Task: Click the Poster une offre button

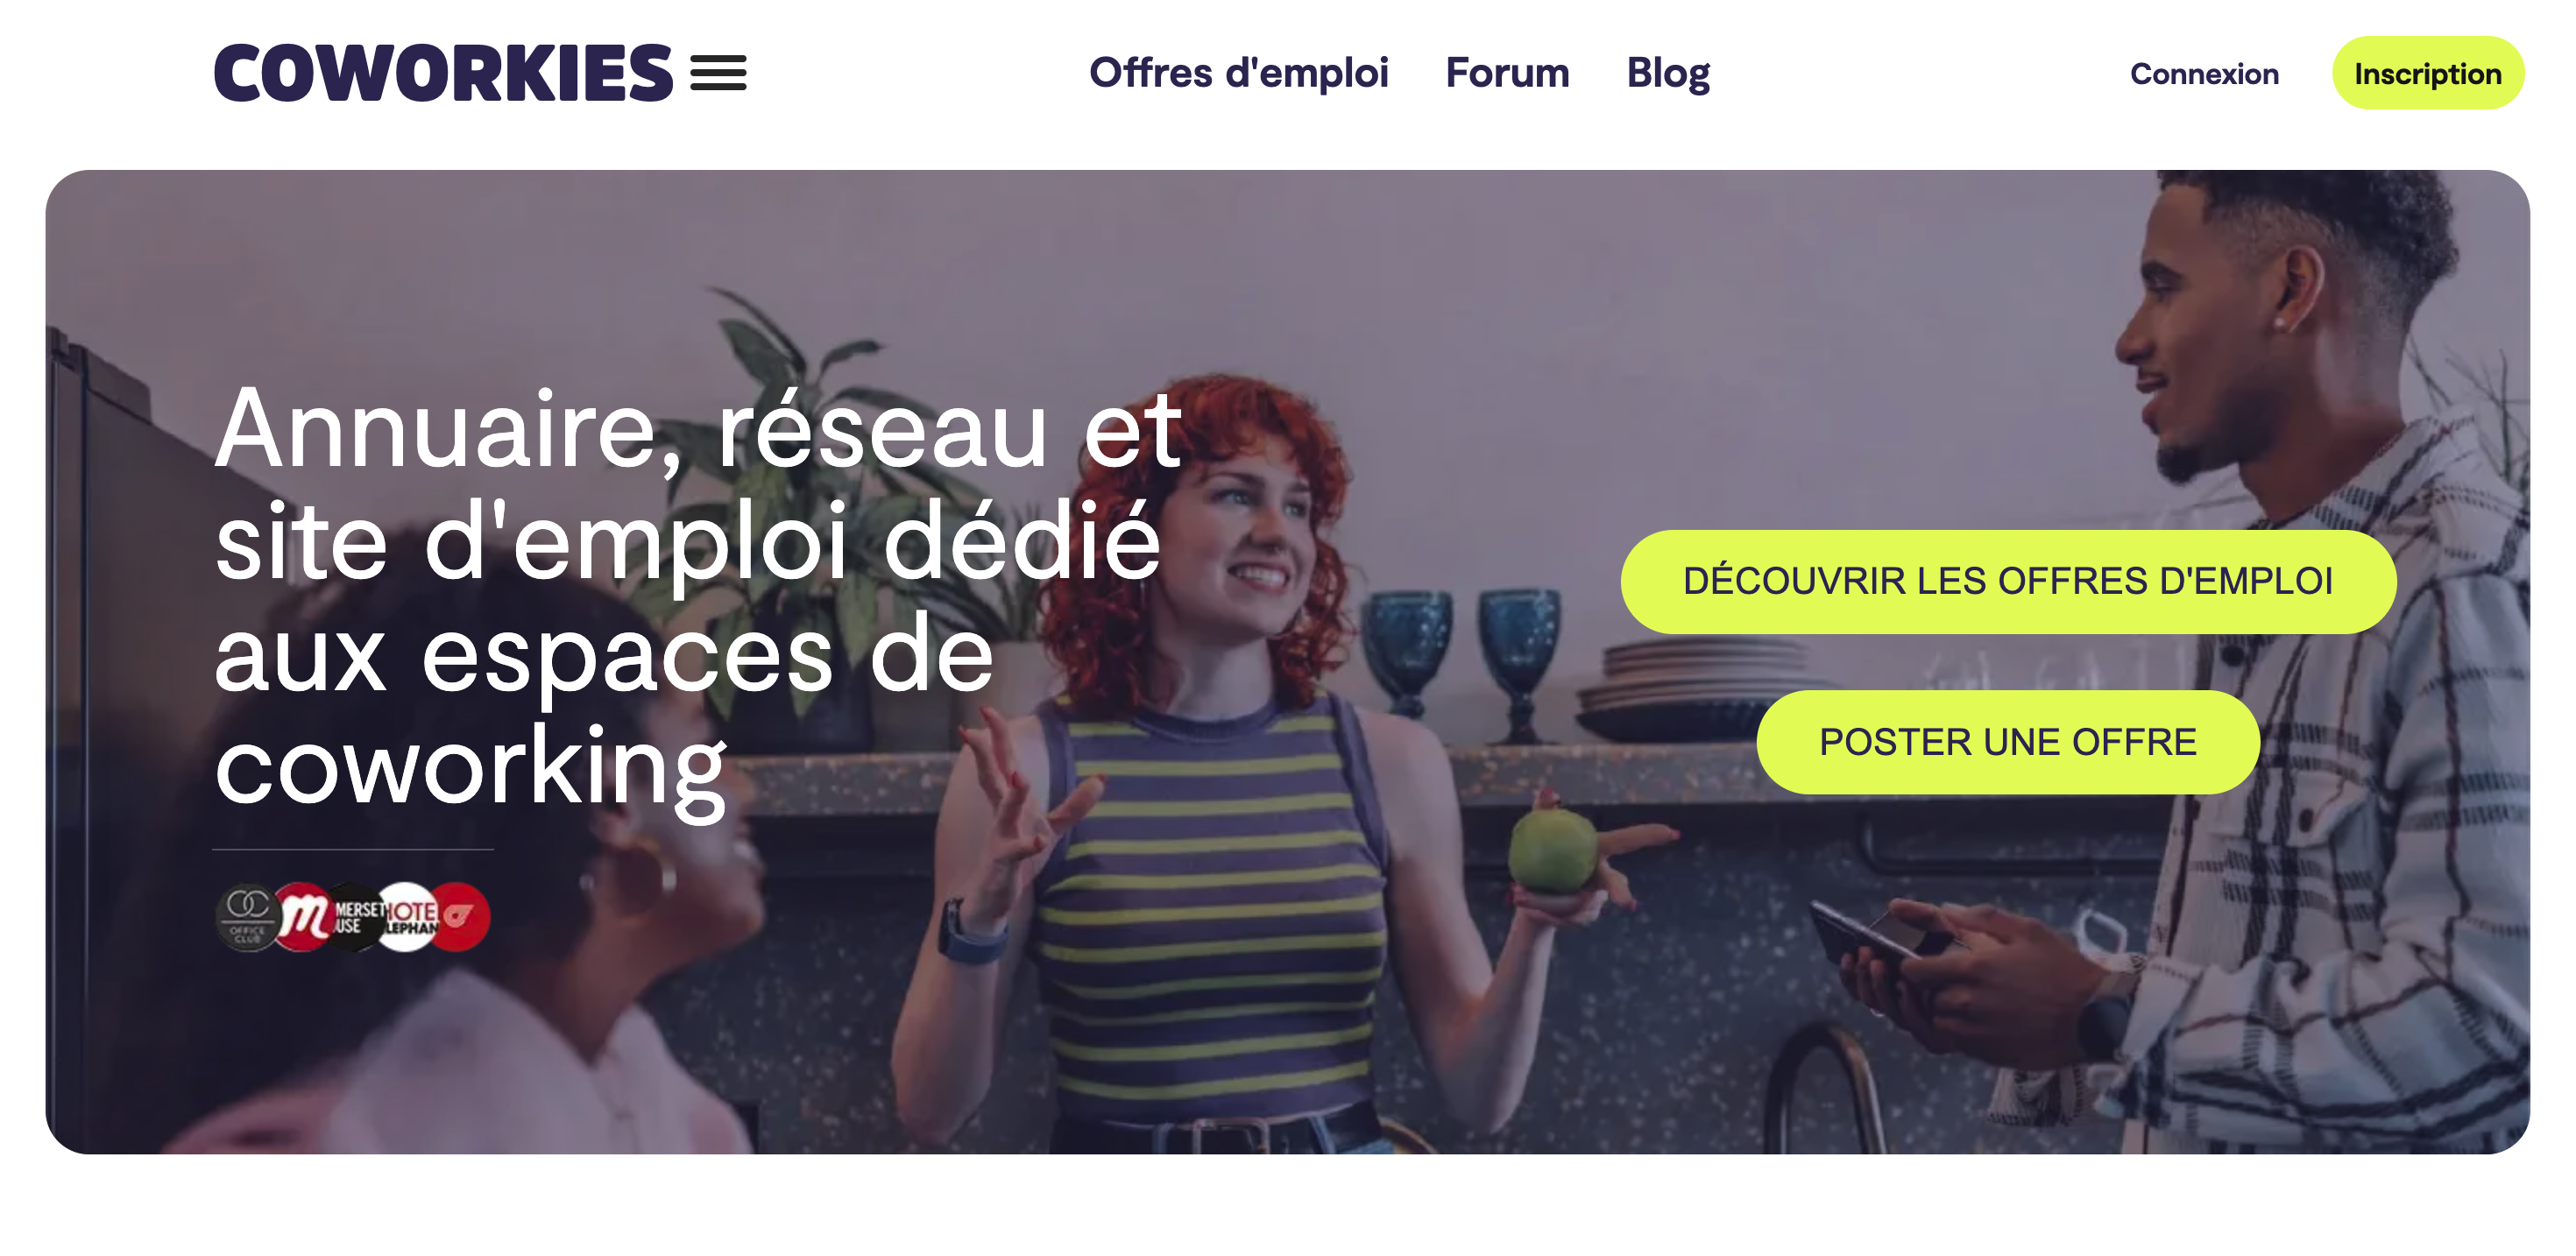Action: (2008, 742)
